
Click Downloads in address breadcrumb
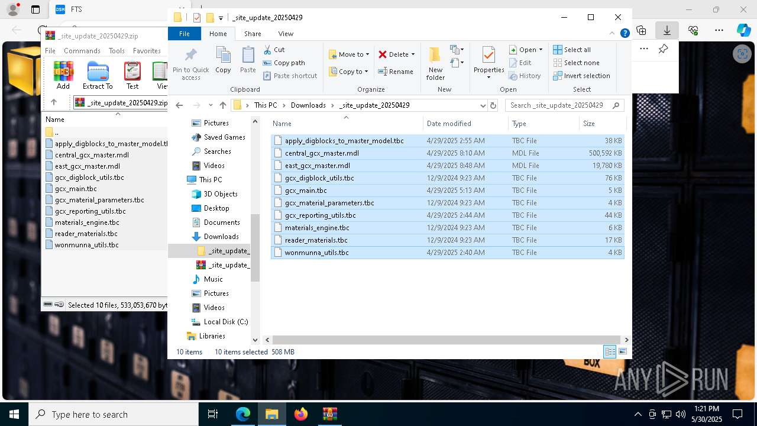(x=308, y=105)
